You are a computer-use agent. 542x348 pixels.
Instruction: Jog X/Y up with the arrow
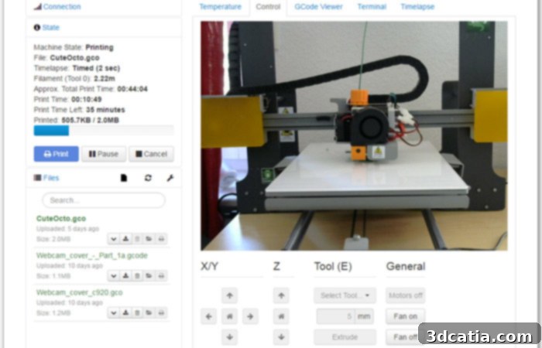tap(229, 295)
